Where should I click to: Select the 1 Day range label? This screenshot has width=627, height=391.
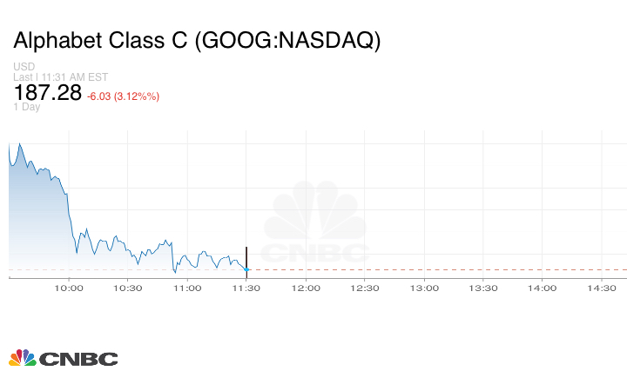27,107
